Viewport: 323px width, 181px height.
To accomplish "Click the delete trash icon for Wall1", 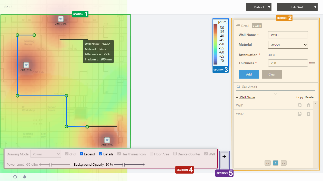I will click(308, 105).
